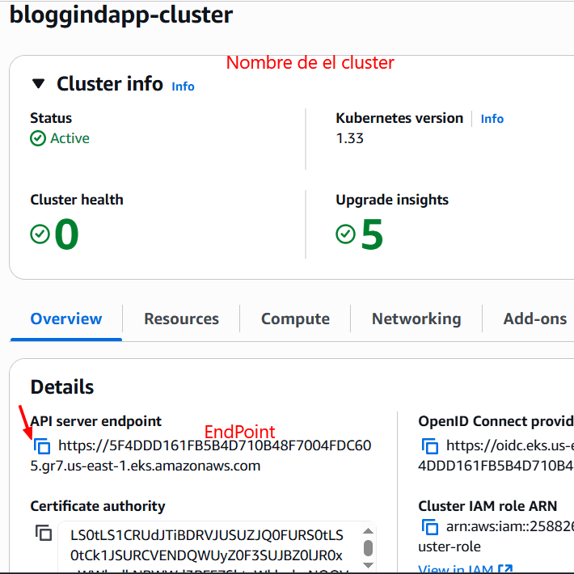Open Info link next to Cluster info
The width and height of the screenshot is (574, 574).
click(x=183, y=87)
